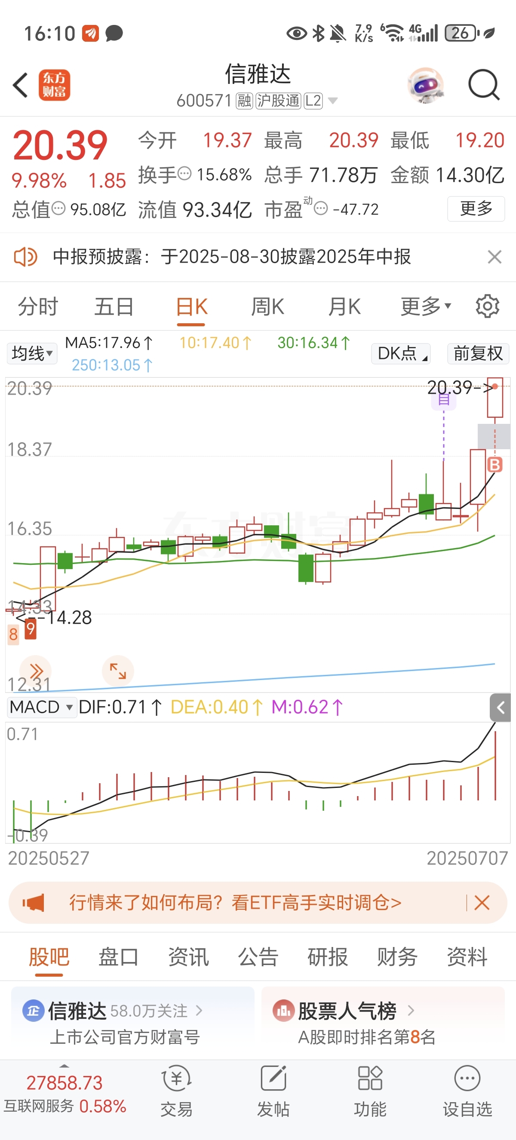Dismiss the 中报预披露 notice
516x1140 pixels.
494,257
